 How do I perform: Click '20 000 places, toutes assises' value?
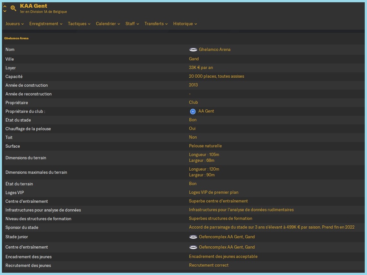click(217, 76)
